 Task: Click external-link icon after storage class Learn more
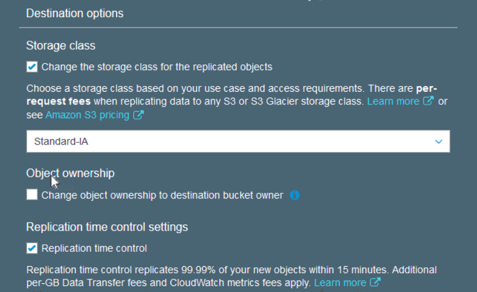(x=428, y=100)
